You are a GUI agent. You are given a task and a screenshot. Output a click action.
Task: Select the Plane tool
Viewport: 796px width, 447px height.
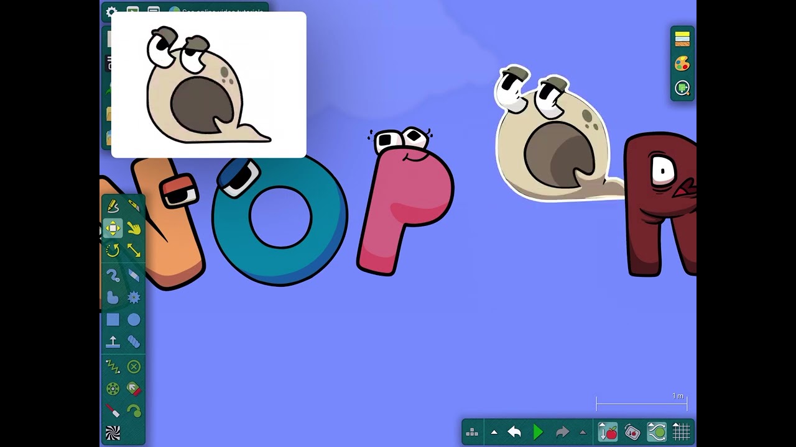point(113,341)
